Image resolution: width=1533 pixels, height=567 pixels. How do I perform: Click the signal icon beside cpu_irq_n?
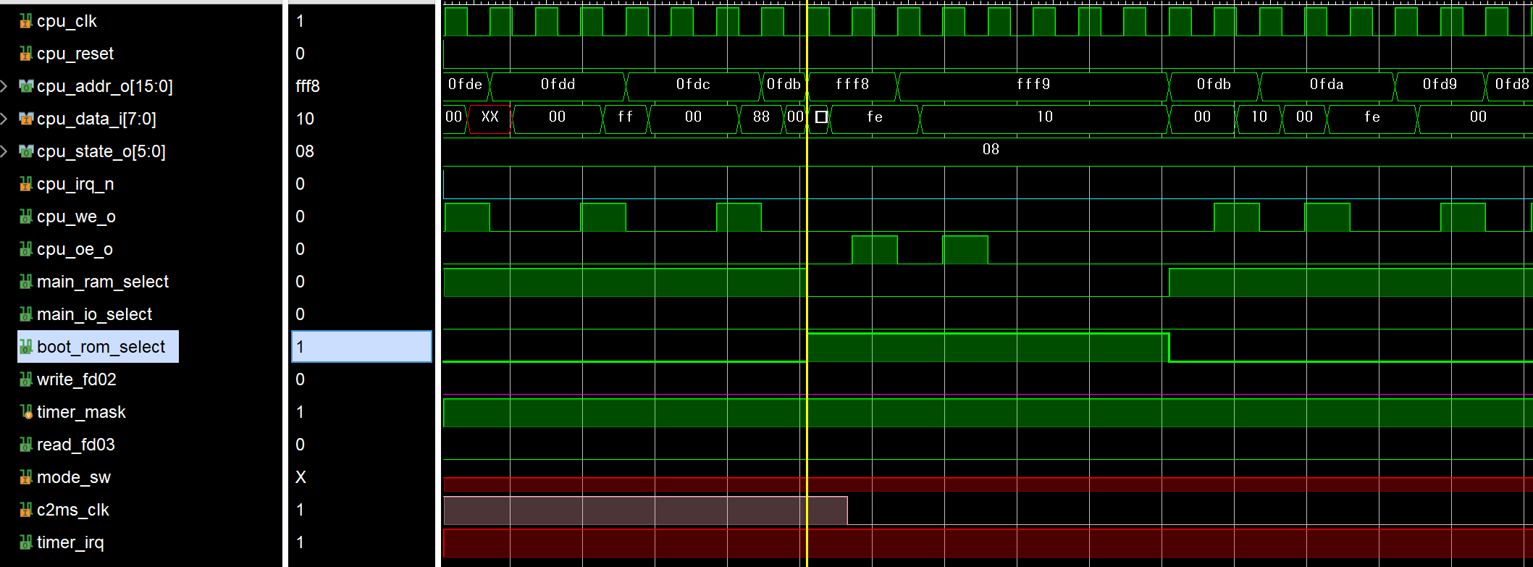tap(25, 185)
